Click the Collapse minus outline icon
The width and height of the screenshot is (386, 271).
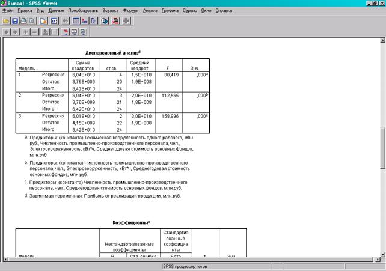point(35,32)
